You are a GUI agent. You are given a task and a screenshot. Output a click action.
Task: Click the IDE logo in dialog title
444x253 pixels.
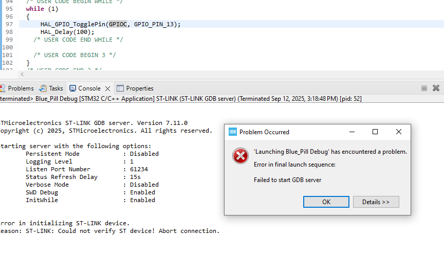233,132
